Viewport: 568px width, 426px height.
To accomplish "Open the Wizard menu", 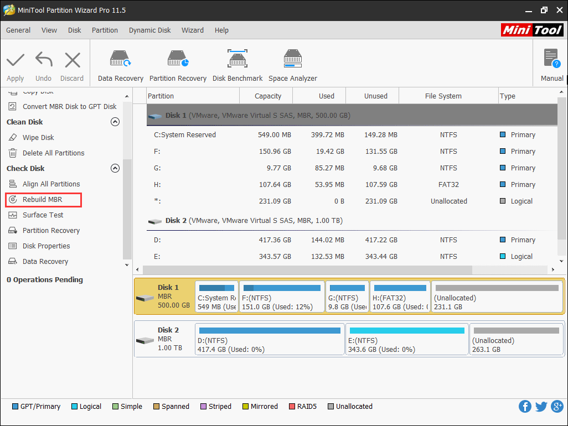I will (192, 30).
